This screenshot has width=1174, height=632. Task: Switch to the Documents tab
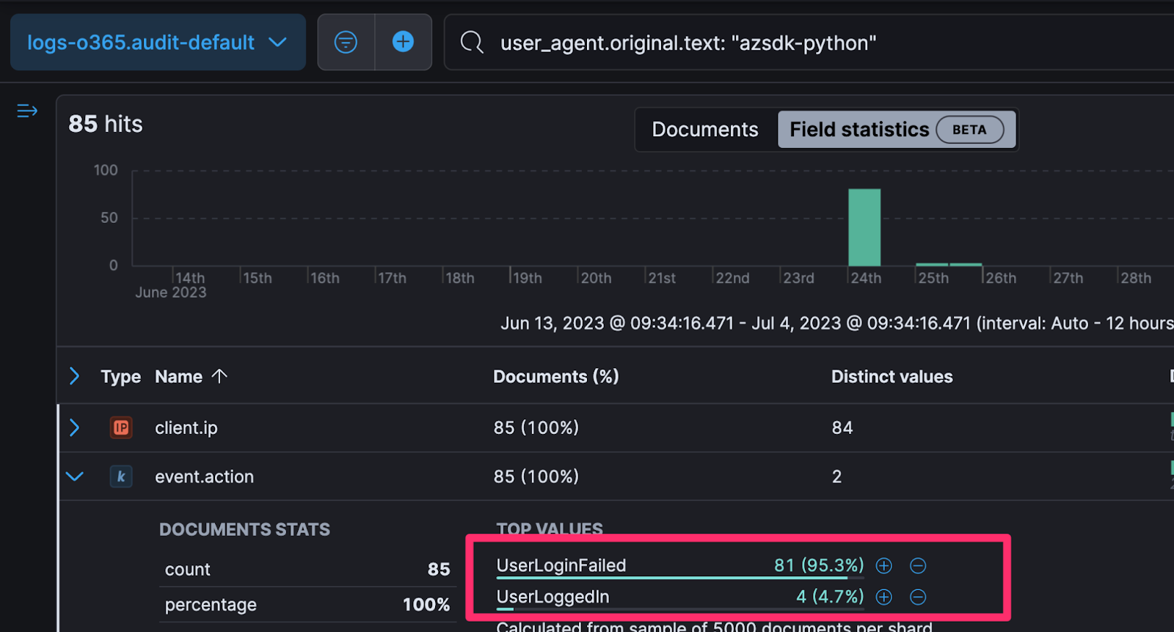click(704, 130)
